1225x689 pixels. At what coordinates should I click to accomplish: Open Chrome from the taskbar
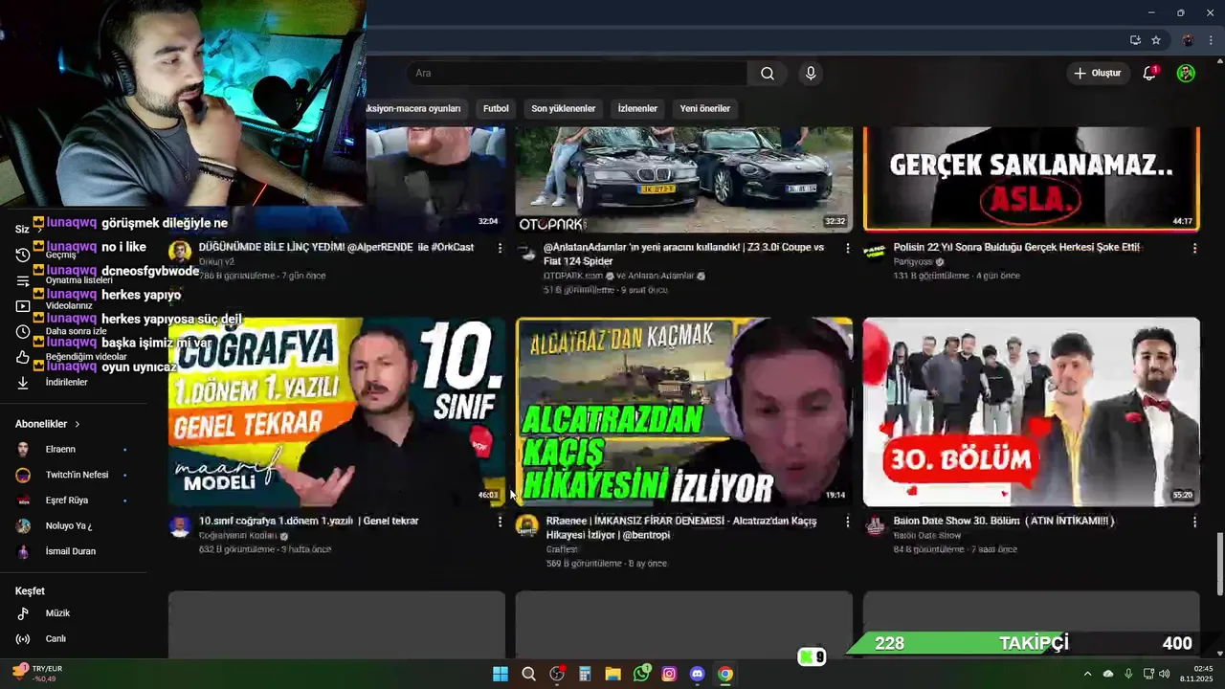pyautogui.click(x=725, y=674)
